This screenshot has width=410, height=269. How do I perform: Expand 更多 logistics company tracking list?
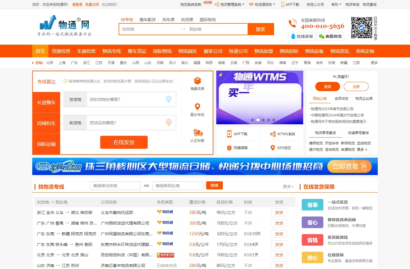click(x=362, y=150)
